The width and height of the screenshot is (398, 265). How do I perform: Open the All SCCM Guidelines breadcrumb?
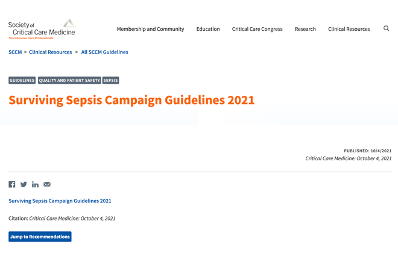[104, 52]
